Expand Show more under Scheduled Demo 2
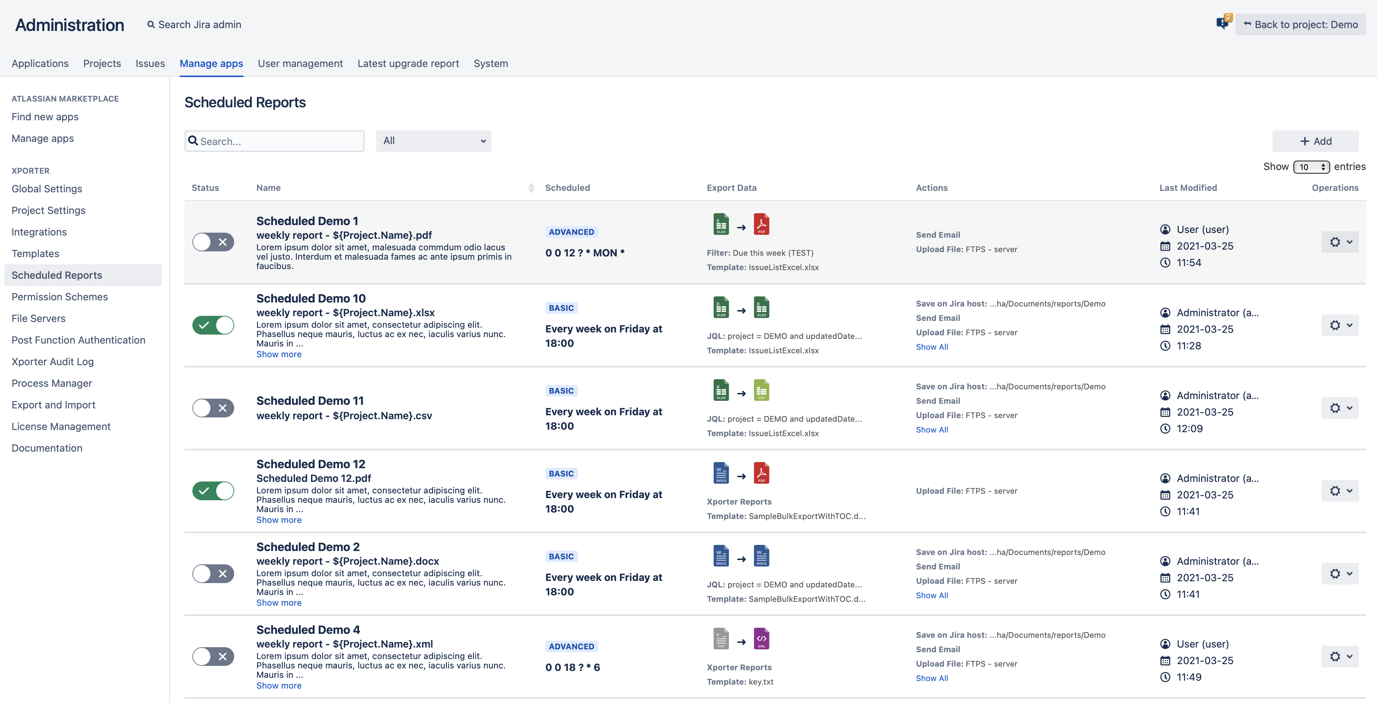Viewport: 1377px width, 703px height. pos(278,603)
